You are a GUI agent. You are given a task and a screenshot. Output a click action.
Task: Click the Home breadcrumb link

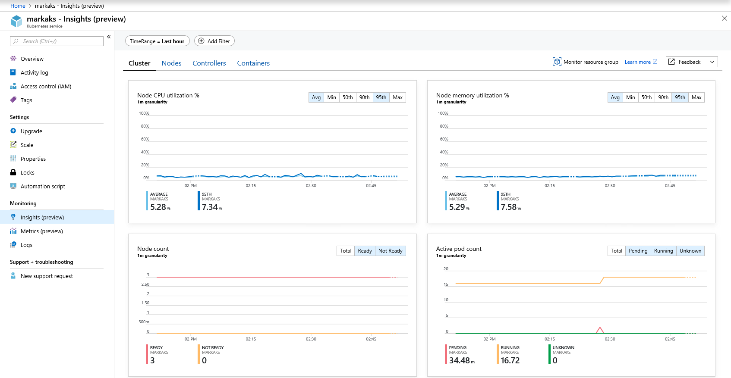[18, 6]
